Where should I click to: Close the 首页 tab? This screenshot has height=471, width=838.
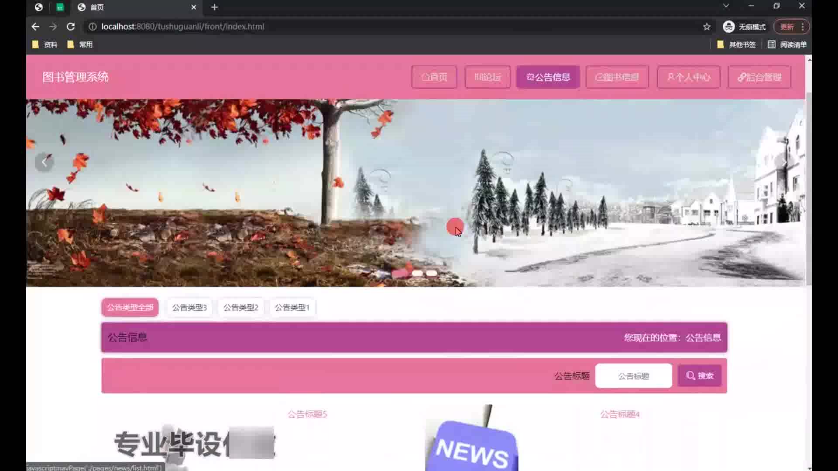tap(194, 7)
